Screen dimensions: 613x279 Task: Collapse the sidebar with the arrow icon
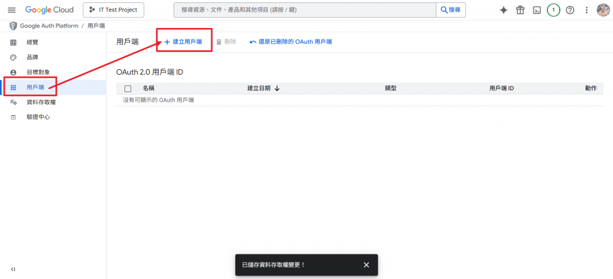coord(13,269)
